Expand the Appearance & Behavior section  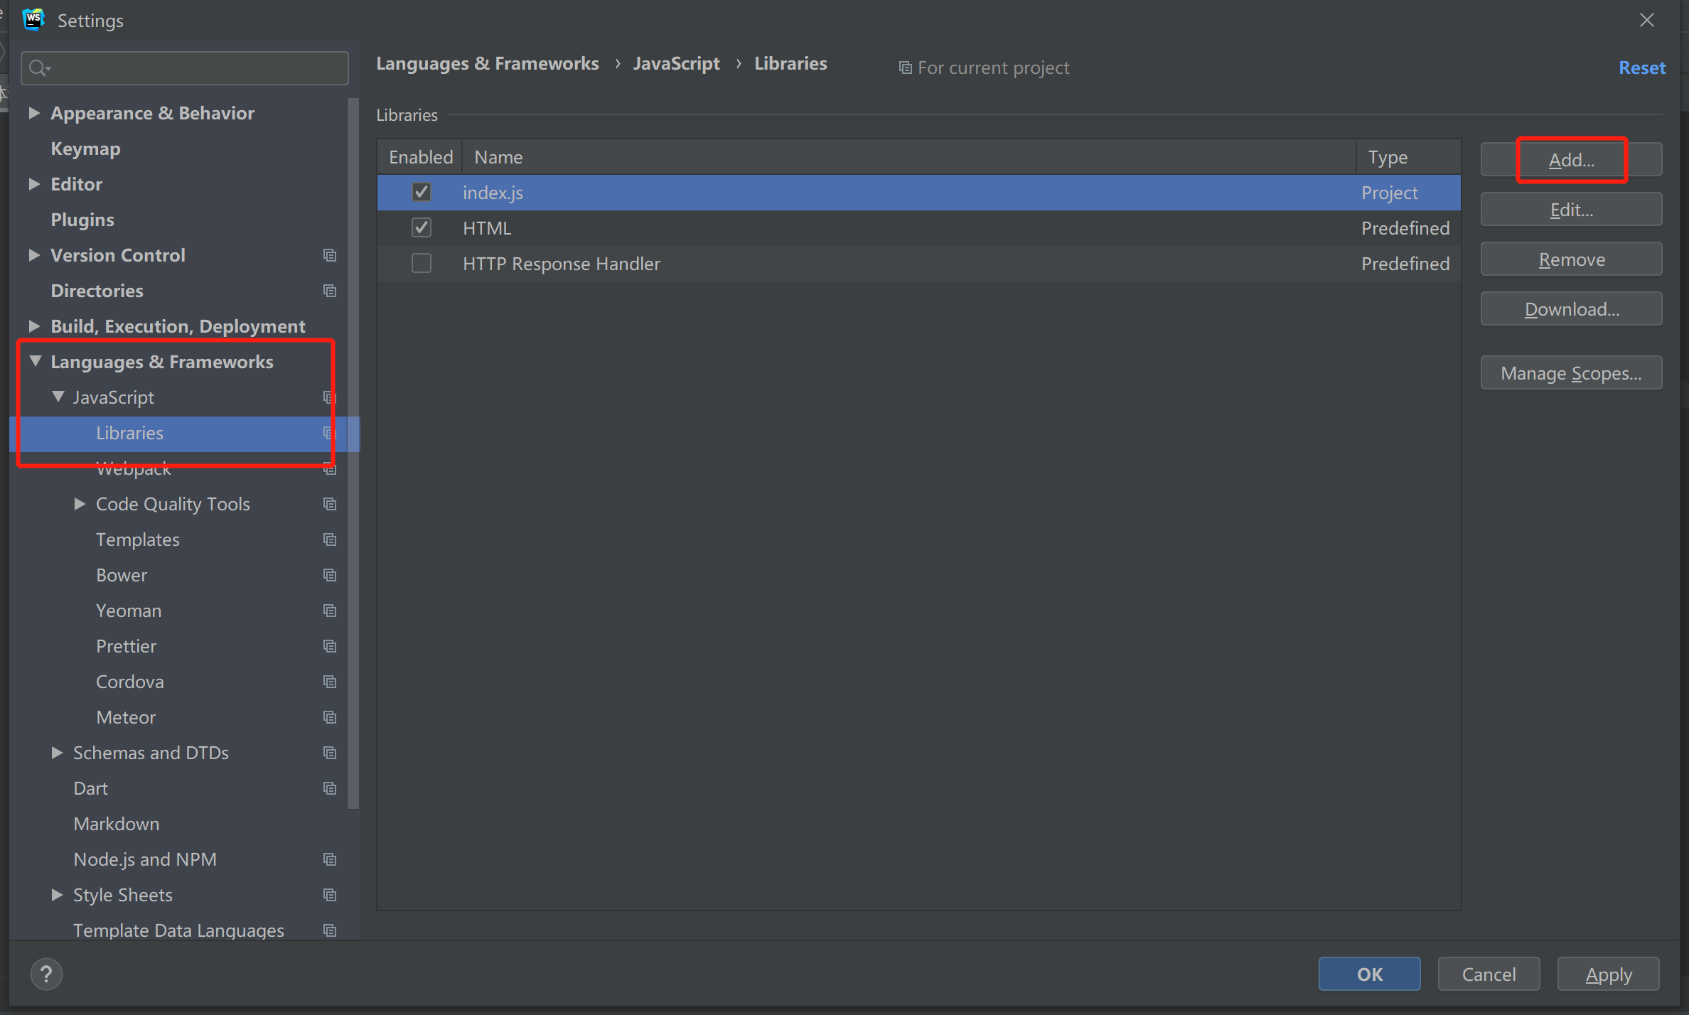tap(33, 113)
